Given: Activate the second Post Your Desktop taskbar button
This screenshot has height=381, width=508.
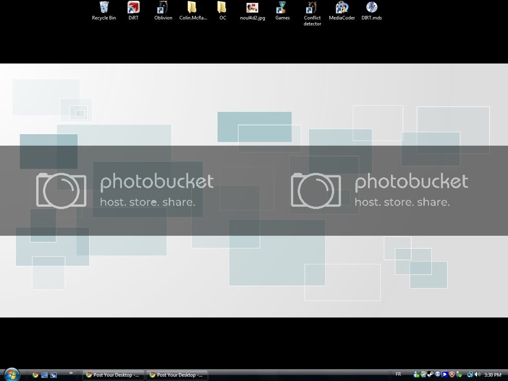Looking at the screenshot, I should coord(177,375).
